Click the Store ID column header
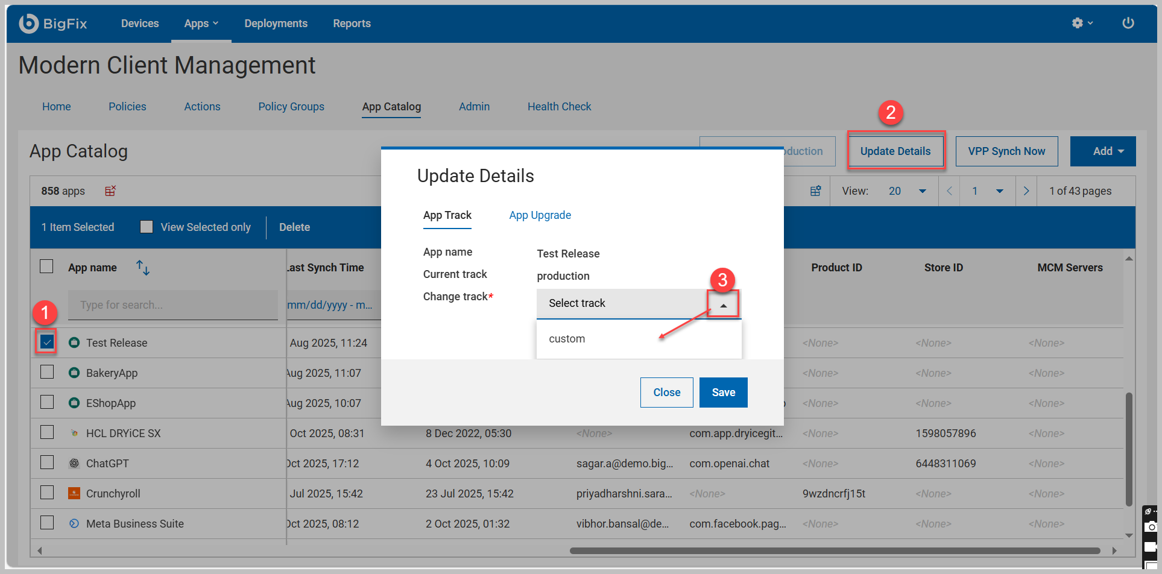 (944, 268)
